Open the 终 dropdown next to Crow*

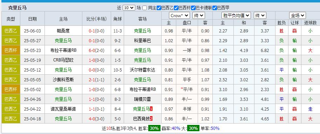199,15
